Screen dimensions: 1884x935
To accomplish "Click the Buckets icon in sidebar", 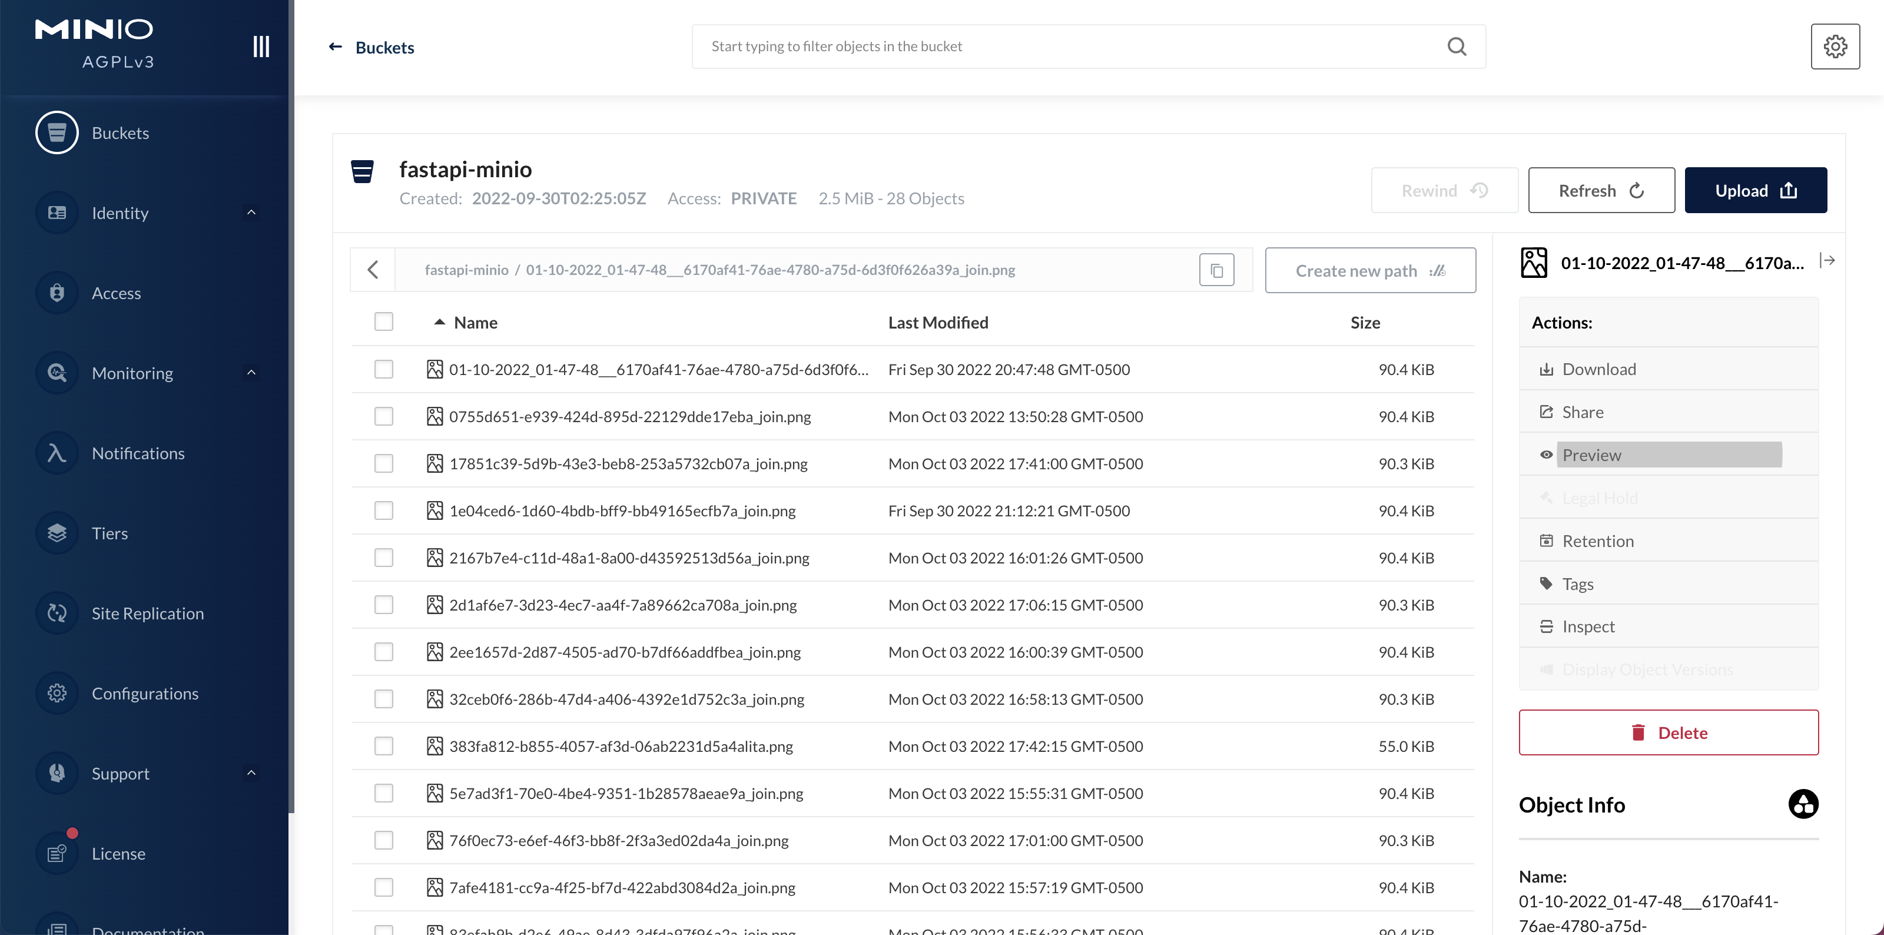I will click(x=57, y=132).
